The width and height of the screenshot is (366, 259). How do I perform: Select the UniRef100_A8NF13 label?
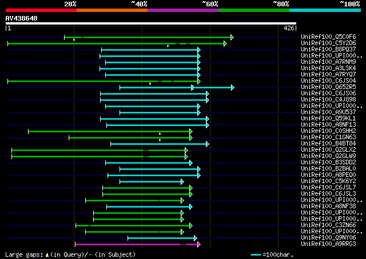328,125
